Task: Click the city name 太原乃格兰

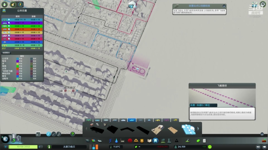Action: (x=69, y=147)
